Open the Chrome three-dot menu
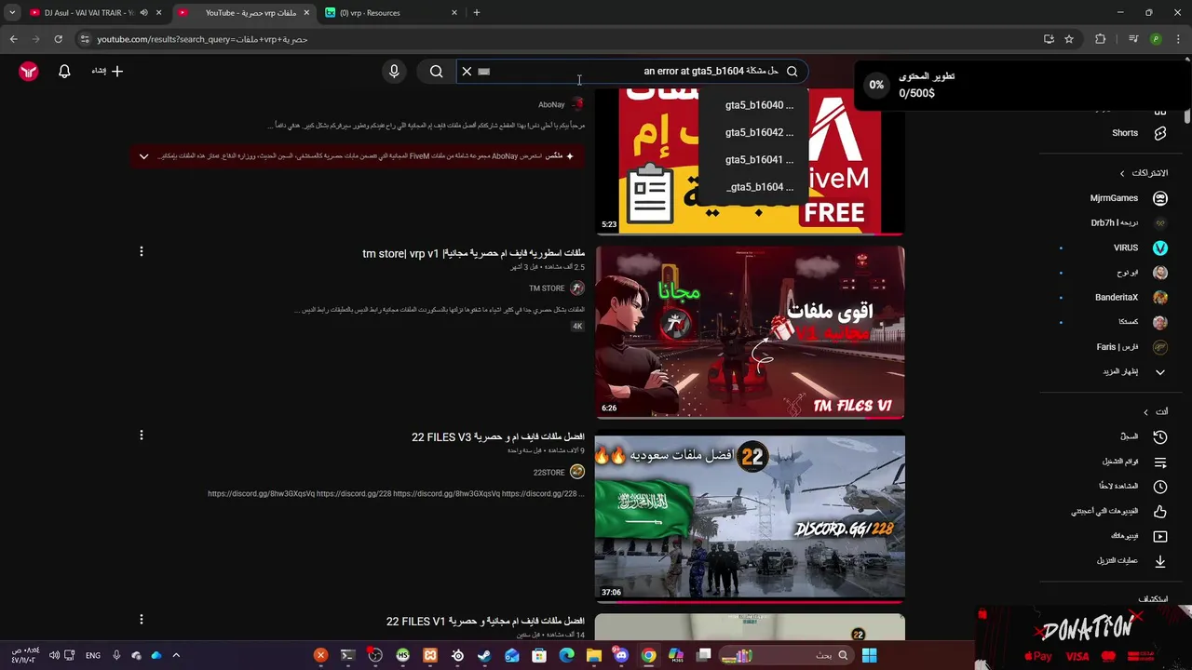This screenshot has width=1192, height=670. (x=1178, y=39)
